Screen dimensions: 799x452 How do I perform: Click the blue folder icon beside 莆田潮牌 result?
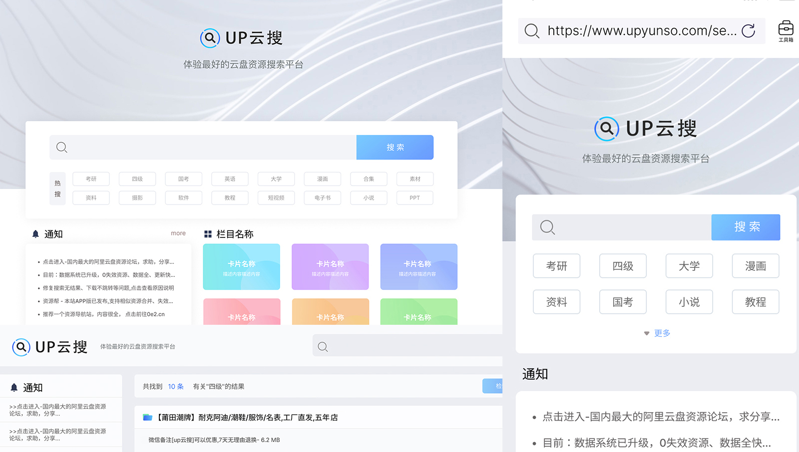coord(148,417)
